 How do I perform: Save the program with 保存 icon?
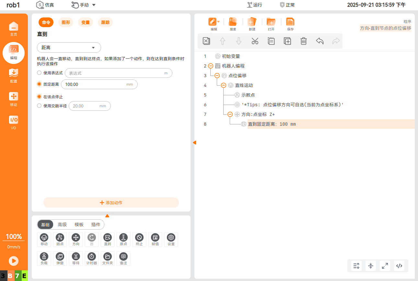(290, 24)
